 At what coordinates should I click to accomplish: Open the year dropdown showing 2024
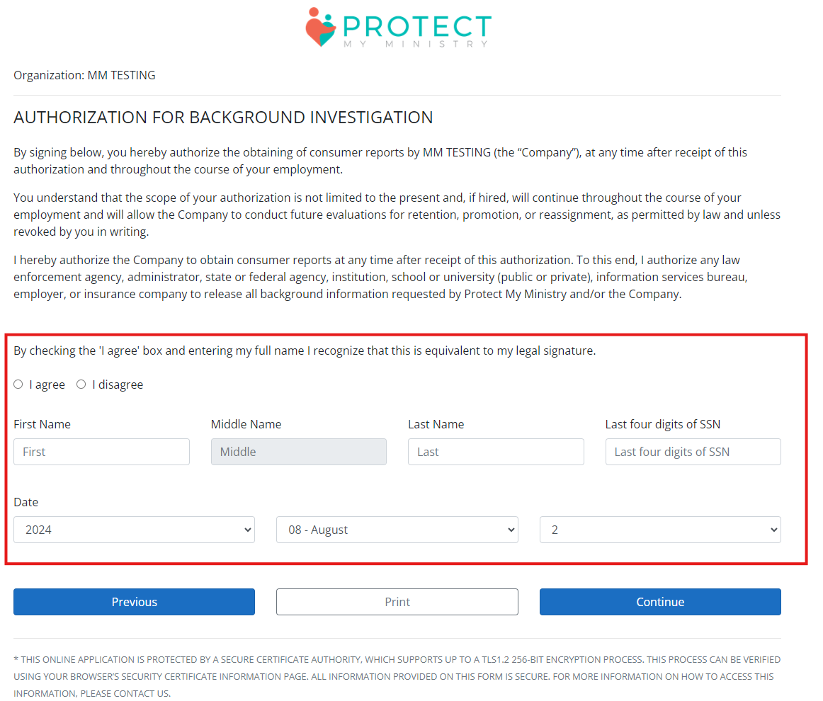(134, 530)
